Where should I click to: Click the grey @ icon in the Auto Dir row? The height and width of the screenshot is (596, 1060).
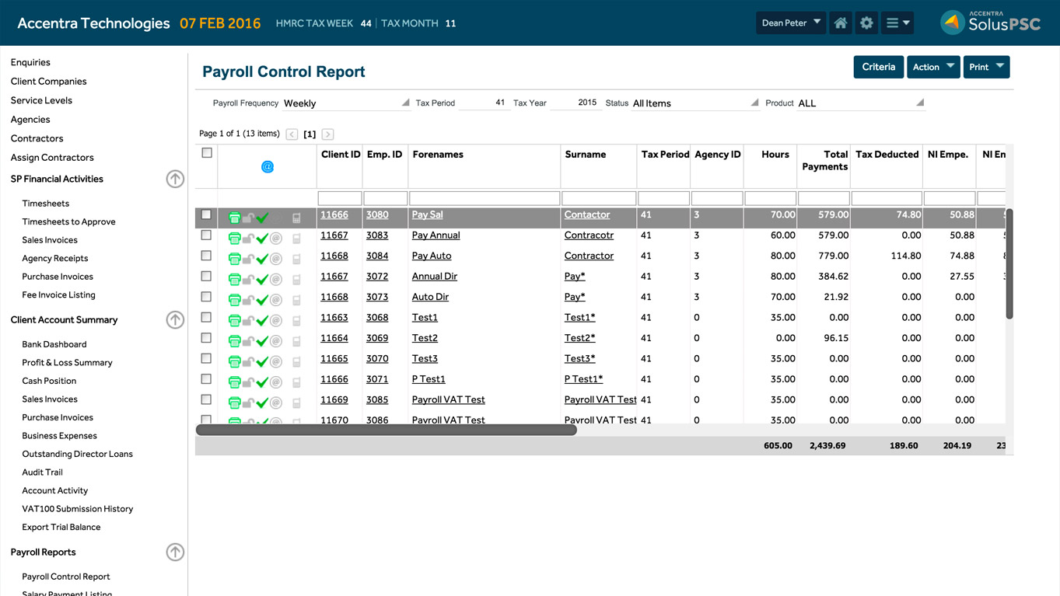[x=275, y=300]
